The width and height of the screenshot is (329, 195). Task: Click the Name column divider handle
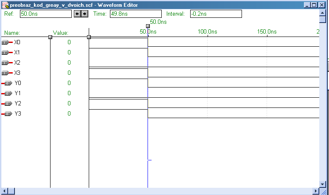pyautogui.click(x=50, y=37)
